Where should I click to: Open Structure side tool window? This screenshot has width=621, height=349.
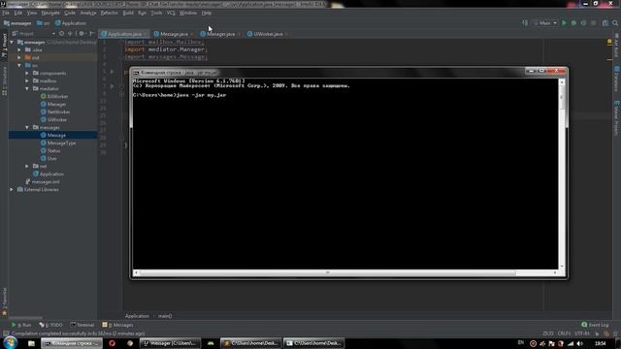4,81
